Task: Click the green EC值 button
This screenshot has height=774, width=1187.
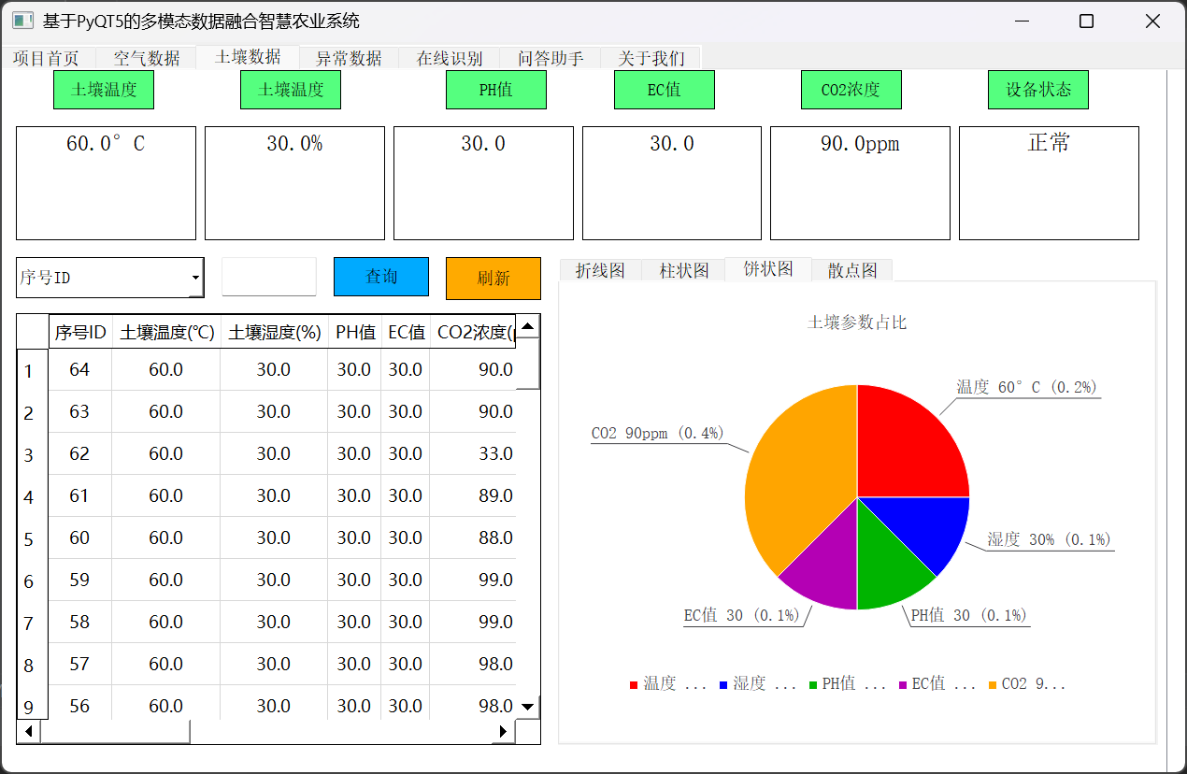Action: pos(665,90)
